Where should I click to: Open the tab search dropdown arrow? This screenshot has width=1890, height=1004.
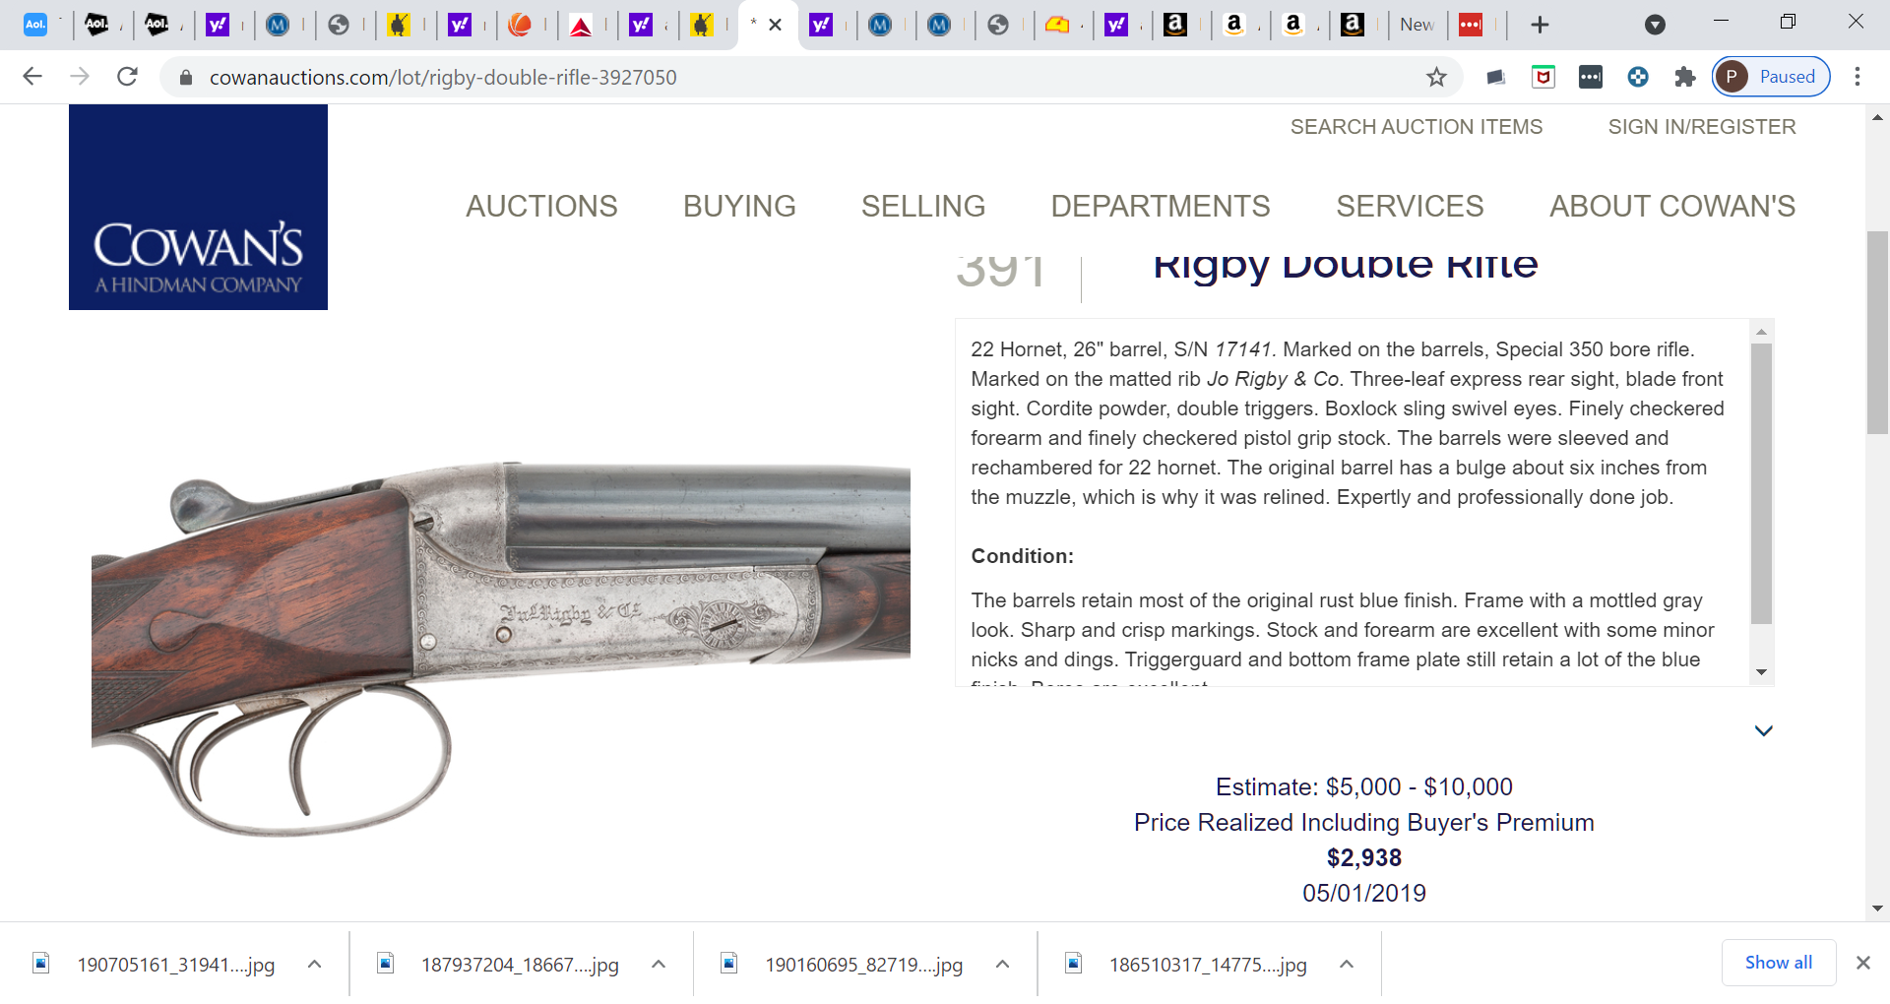(x=1655, y=25)
